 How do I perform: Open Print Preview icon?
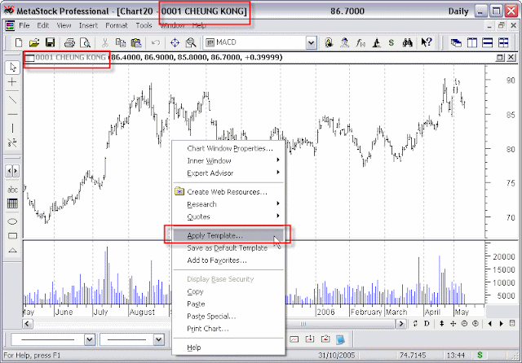85,42
